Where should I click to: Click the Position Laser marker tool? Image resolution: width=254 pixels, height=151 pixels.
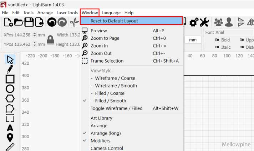10,137
